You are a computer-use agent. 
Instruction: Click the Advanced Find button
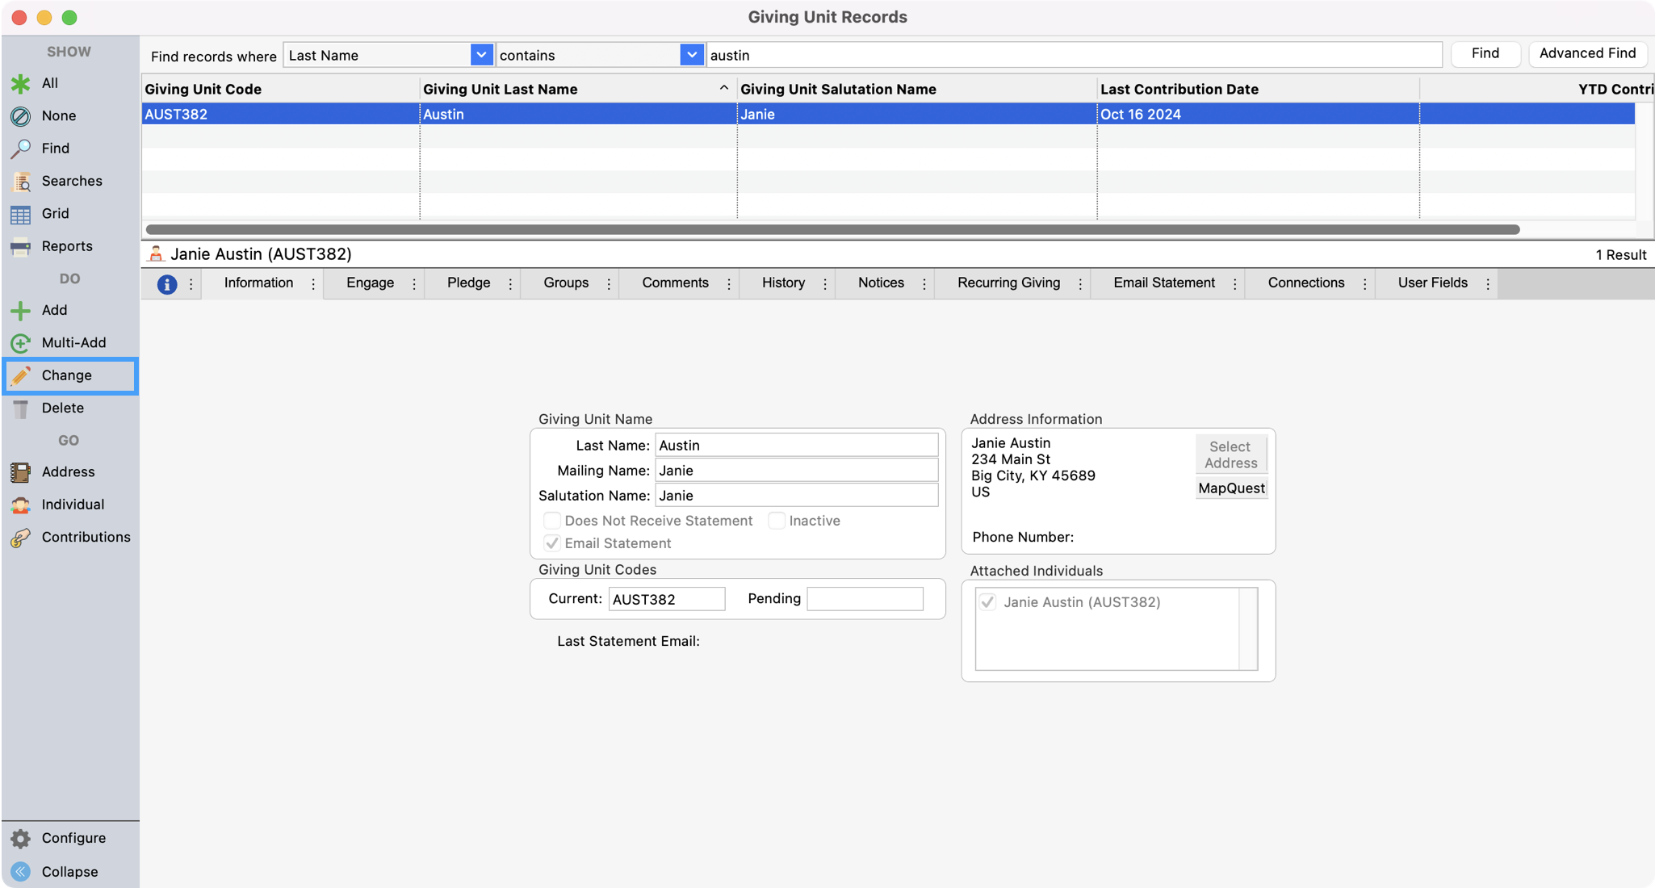point(1587,53)
